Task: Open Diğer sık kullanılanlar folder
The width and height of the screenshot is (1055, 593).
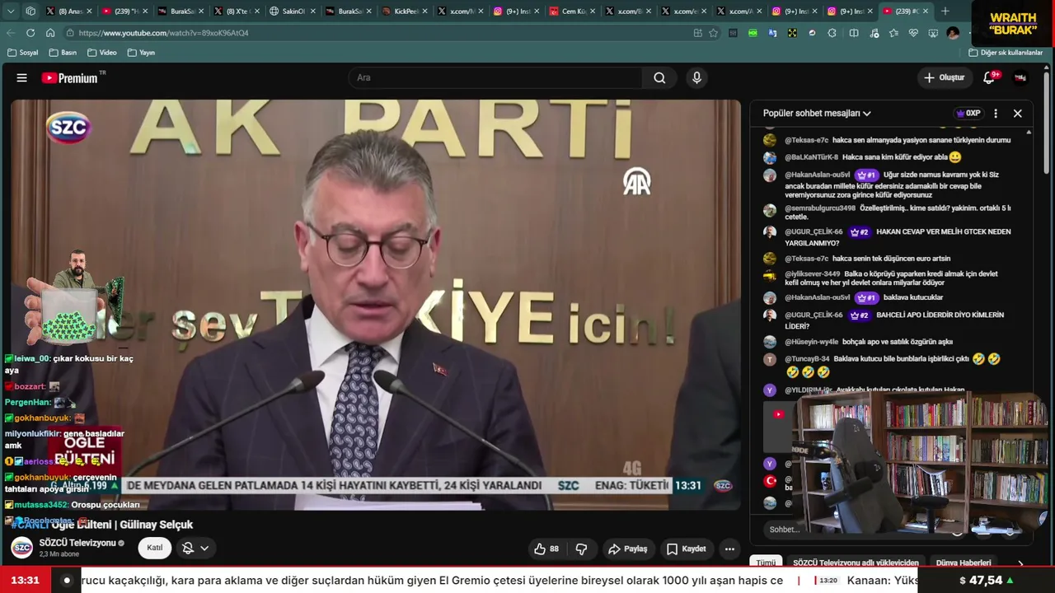Action: tap(1006, 53)
